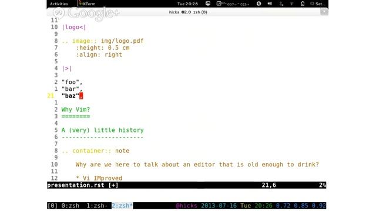Click the 2% scroll position indicator
Viewport: 376px width, 211px height.
(x=323, y=185)
